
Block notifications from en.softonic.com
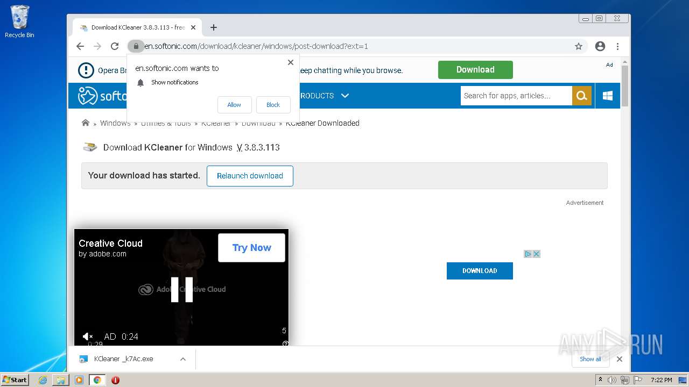tap(273, 105)
